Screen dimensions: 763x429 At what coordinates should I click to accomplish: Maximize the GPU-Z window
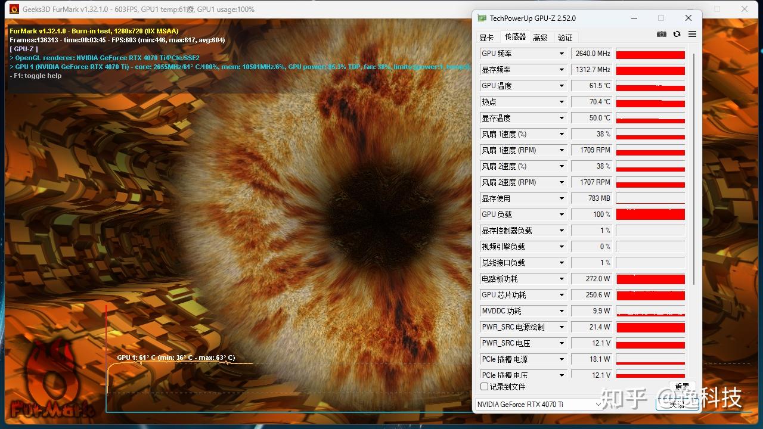[x=660, y=18]
